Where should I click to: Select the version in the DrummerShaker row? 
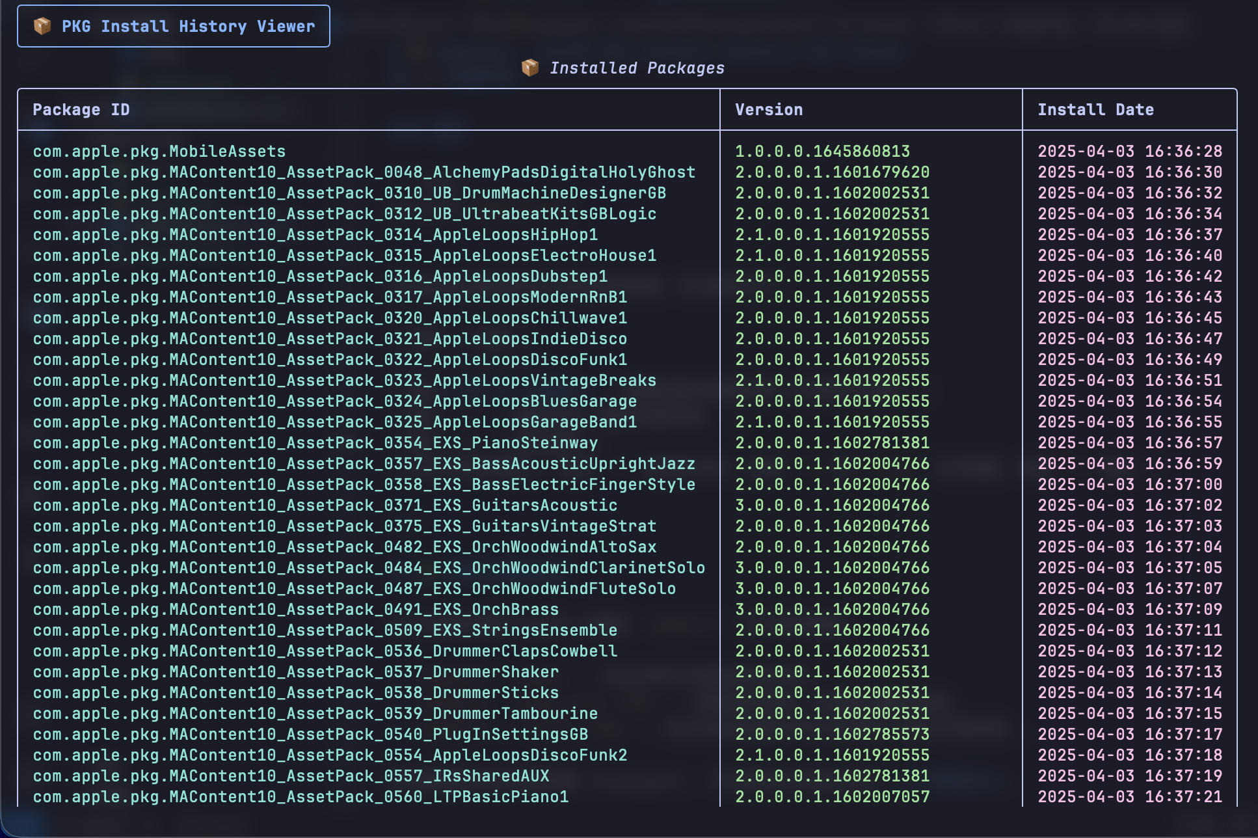(x=833, y=671)
